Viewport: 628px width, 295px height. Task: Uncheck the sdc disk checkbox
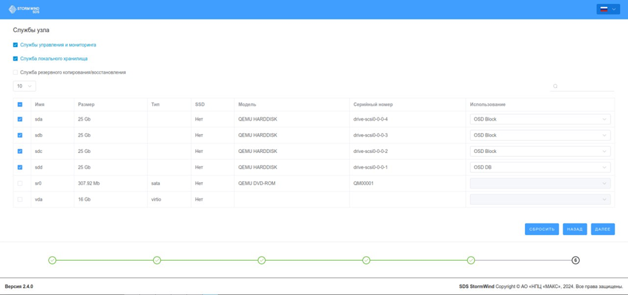click(20, 151)
